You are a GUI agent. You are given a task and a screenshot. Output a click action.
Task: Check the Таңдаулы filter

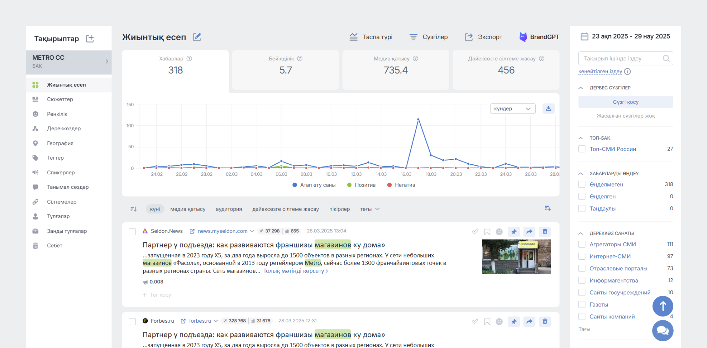(x=582, y=208)
